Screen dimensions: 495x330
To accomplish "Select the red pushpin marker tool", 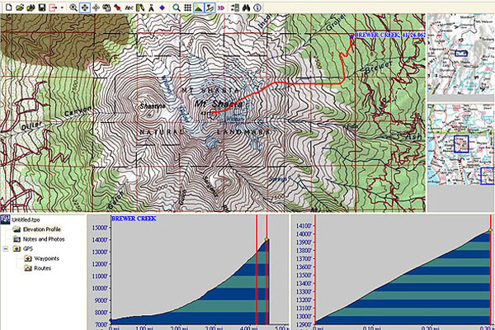I will pyautogui.click(x=118, y=7).
